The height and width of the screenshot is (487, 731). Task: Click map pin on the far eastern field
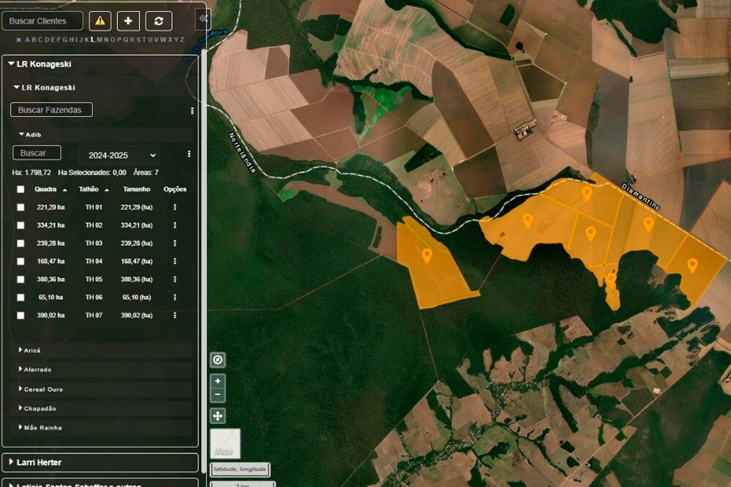coord(692,265)
